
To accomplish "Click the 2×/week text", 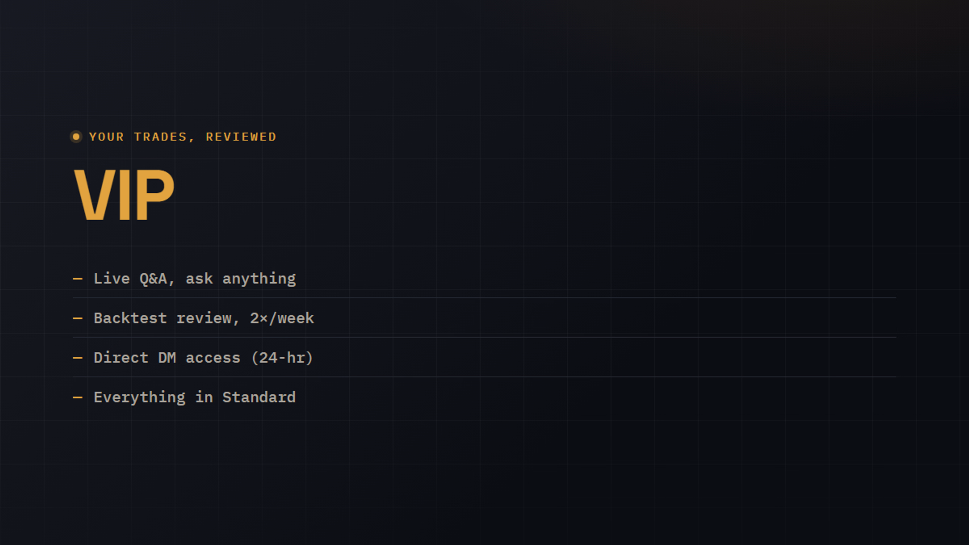I will (282, 318).
